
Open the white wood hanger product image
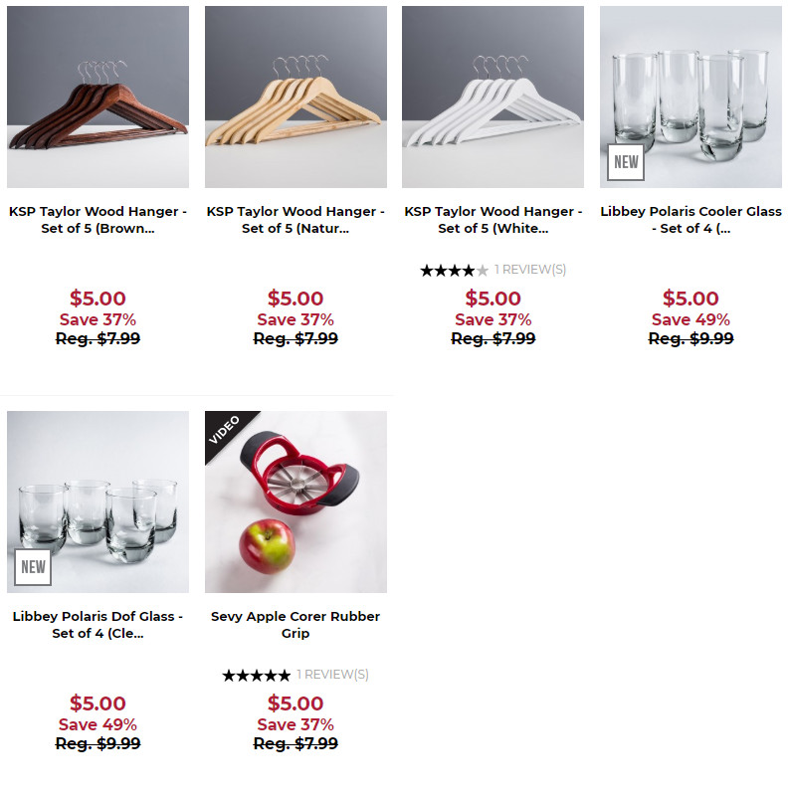pyautogui.click(x=493, y=97)
